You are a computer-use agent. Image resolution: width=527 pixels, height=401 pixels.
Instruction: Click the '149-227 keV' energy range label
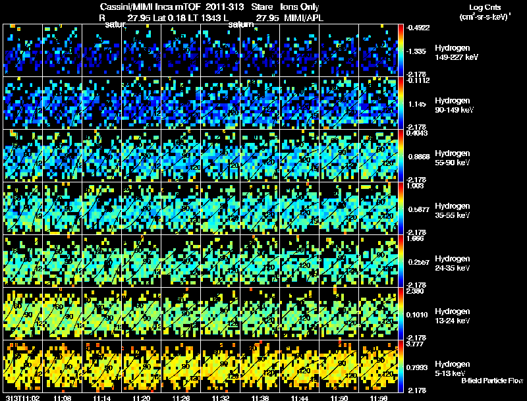[x=457, y=57]
